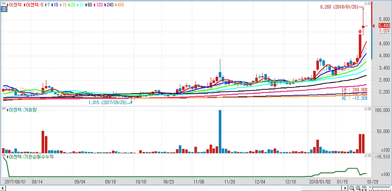Select the 480-day moving average legend
Viewport: 392px width, 191px height.
120,5
